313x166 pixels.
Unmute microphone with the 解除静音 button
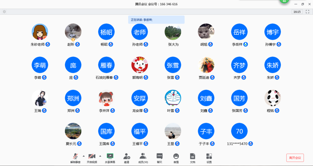[x=75, y=157]
